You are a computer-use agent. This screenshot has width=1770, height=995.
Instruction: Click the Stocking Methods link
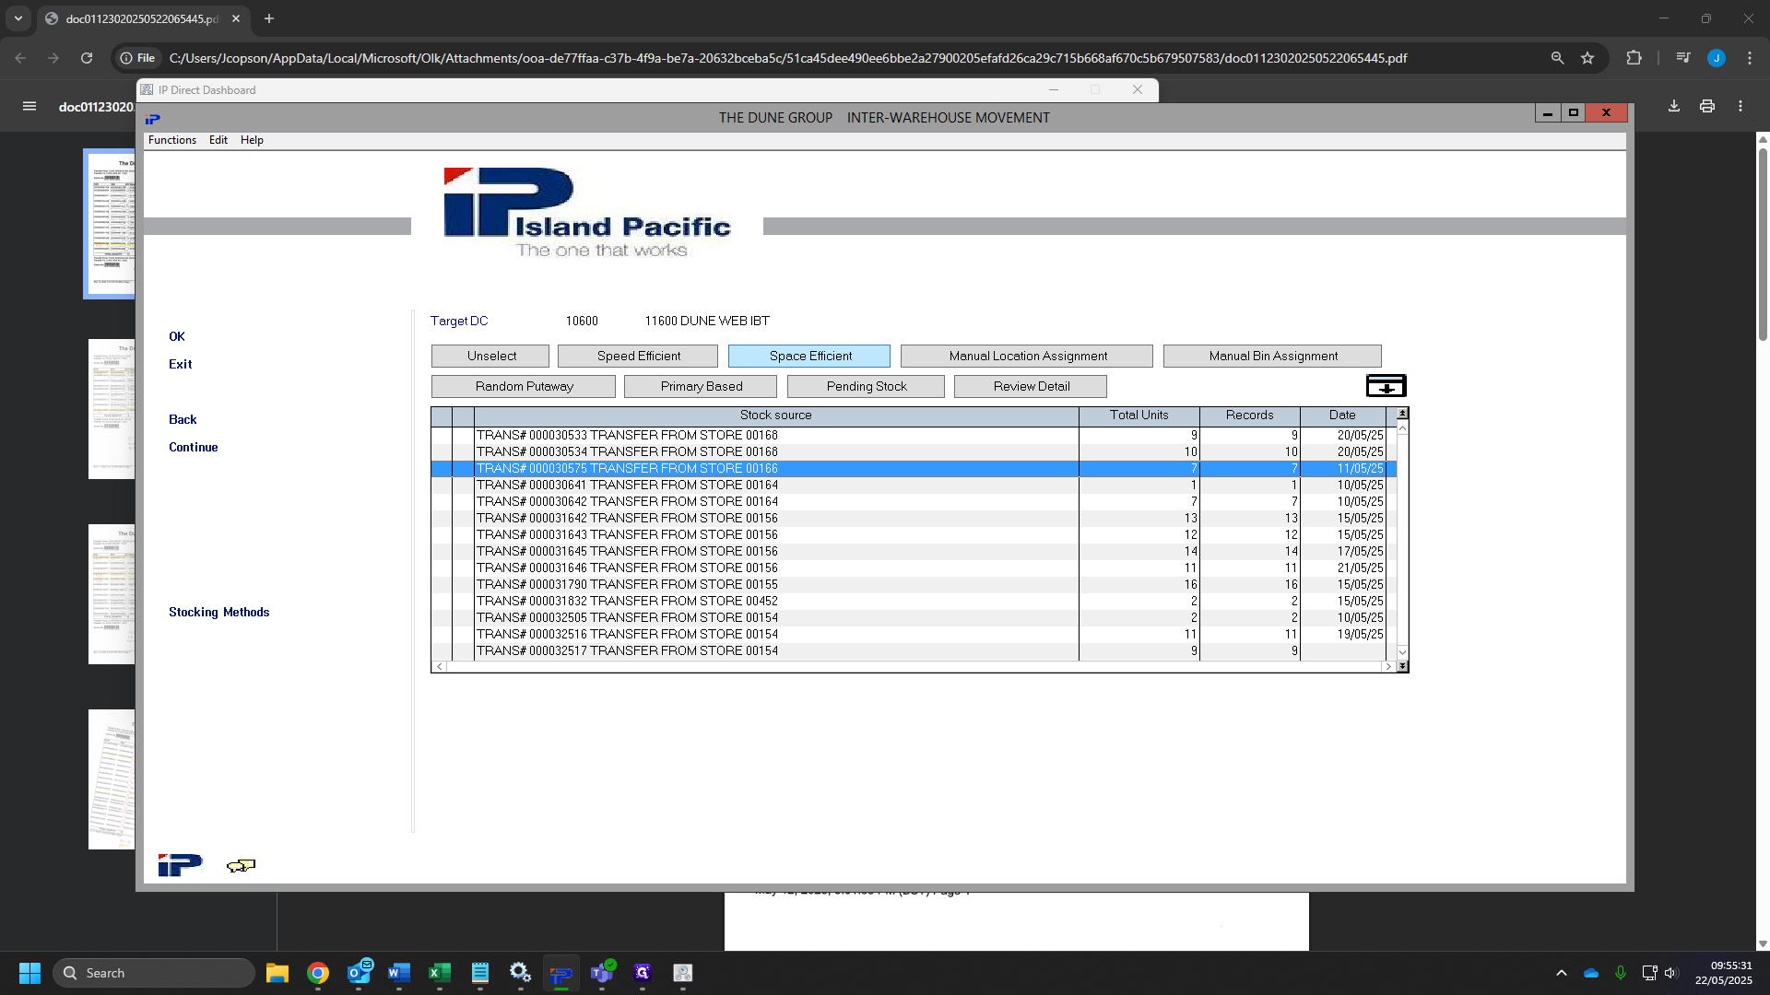(219, 612)
